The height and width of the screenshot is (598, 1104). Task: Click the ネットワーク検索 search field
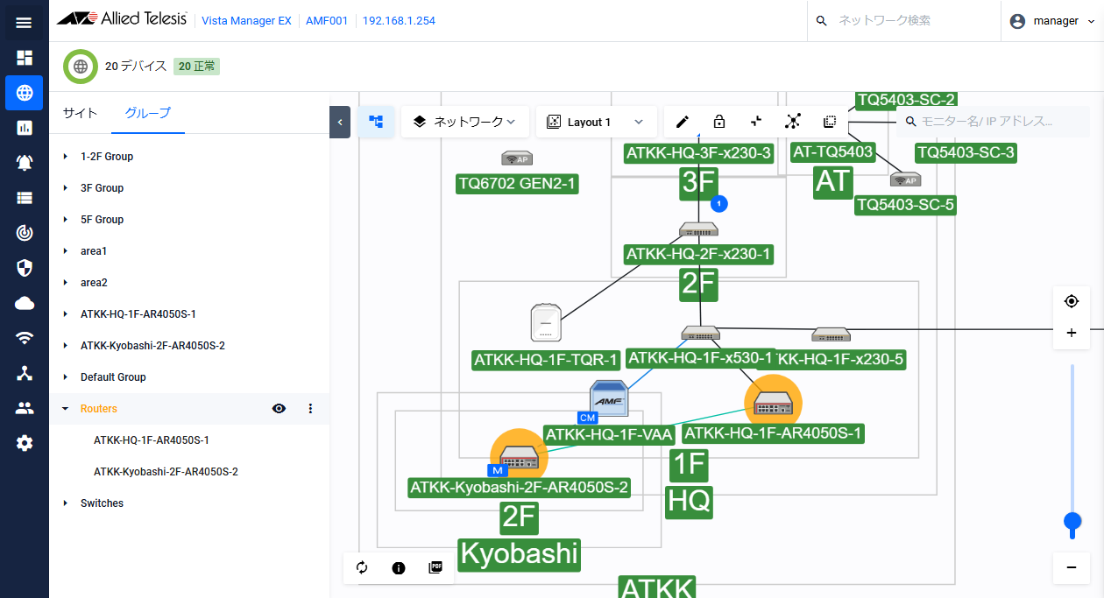pyautogui.click(x=904, y=21)
